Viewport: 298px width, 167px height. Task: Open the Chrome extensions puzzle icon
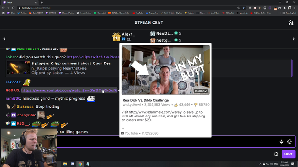point(284,8)
